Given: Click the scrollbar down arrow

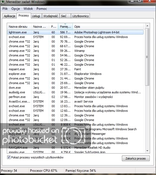Looking at the screenshot, I should pos(147,151).
